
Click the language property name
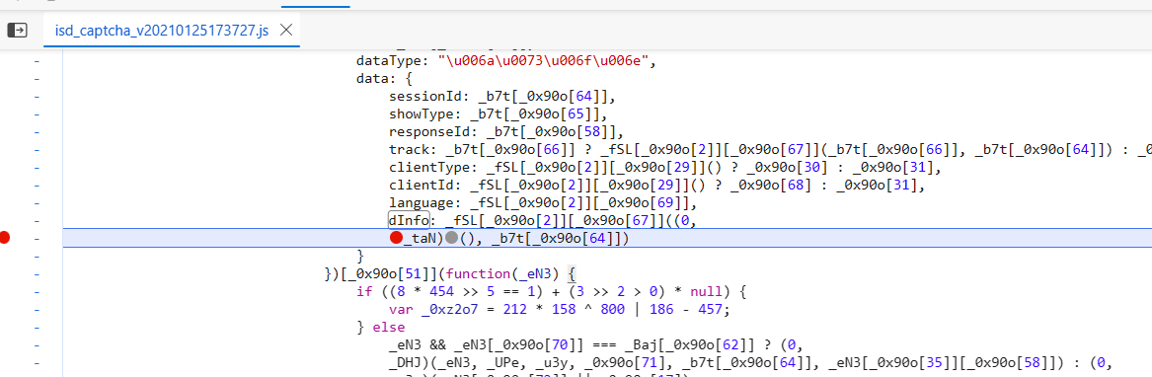coord(420,203)
